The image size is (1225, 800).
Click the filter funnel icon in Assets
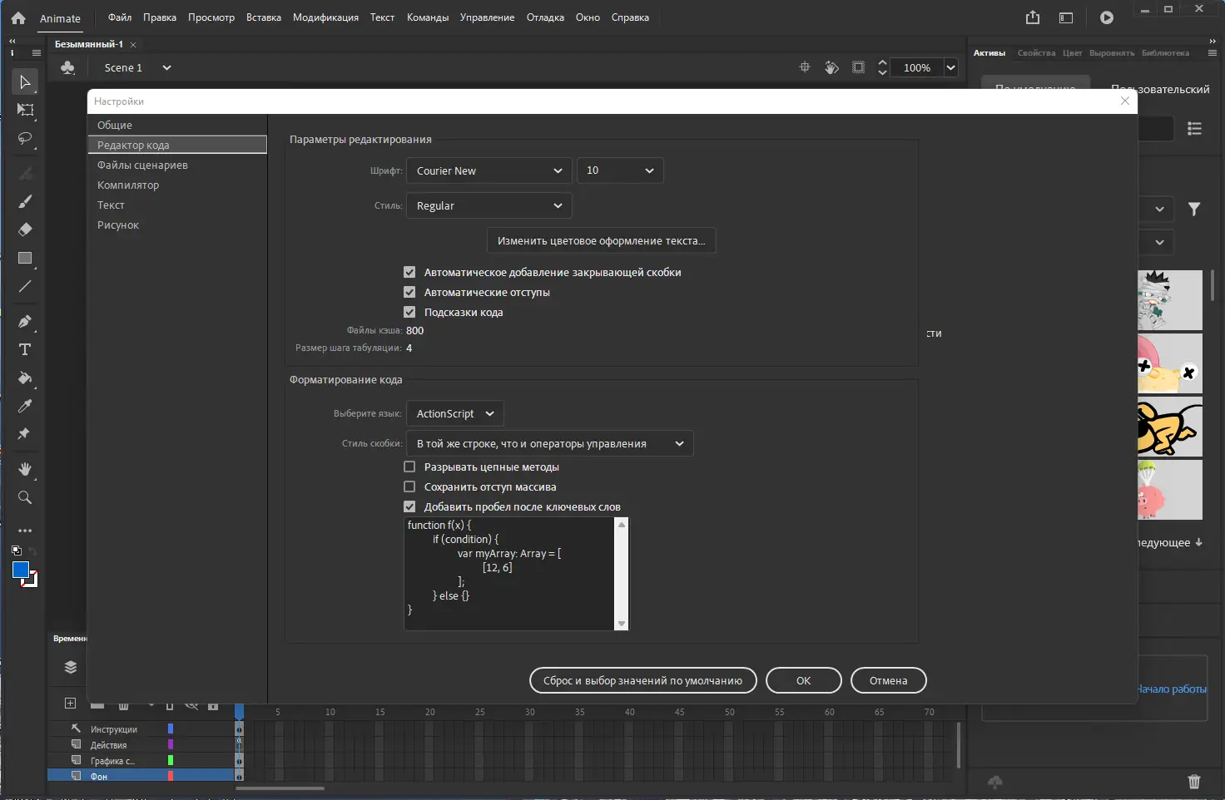click(1194, 209)
